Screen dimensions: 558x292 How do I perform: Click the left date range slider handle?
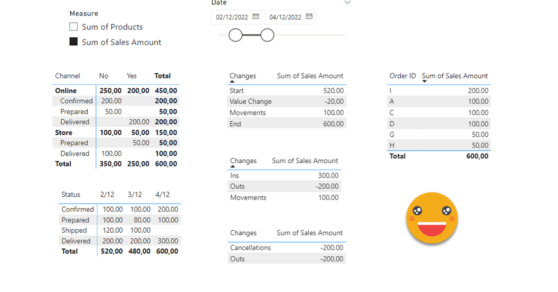[x=236, y=35]
